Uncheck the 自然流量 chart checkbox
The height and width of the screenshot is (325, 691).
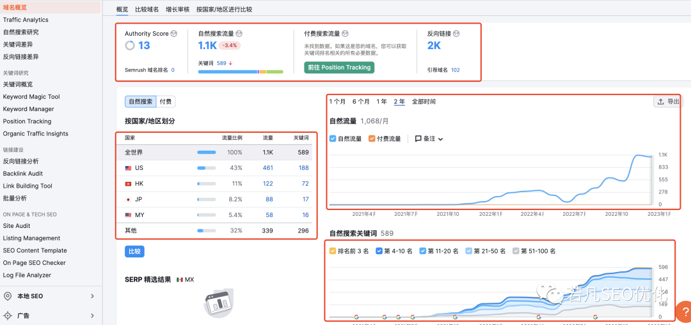click(333, 139)
